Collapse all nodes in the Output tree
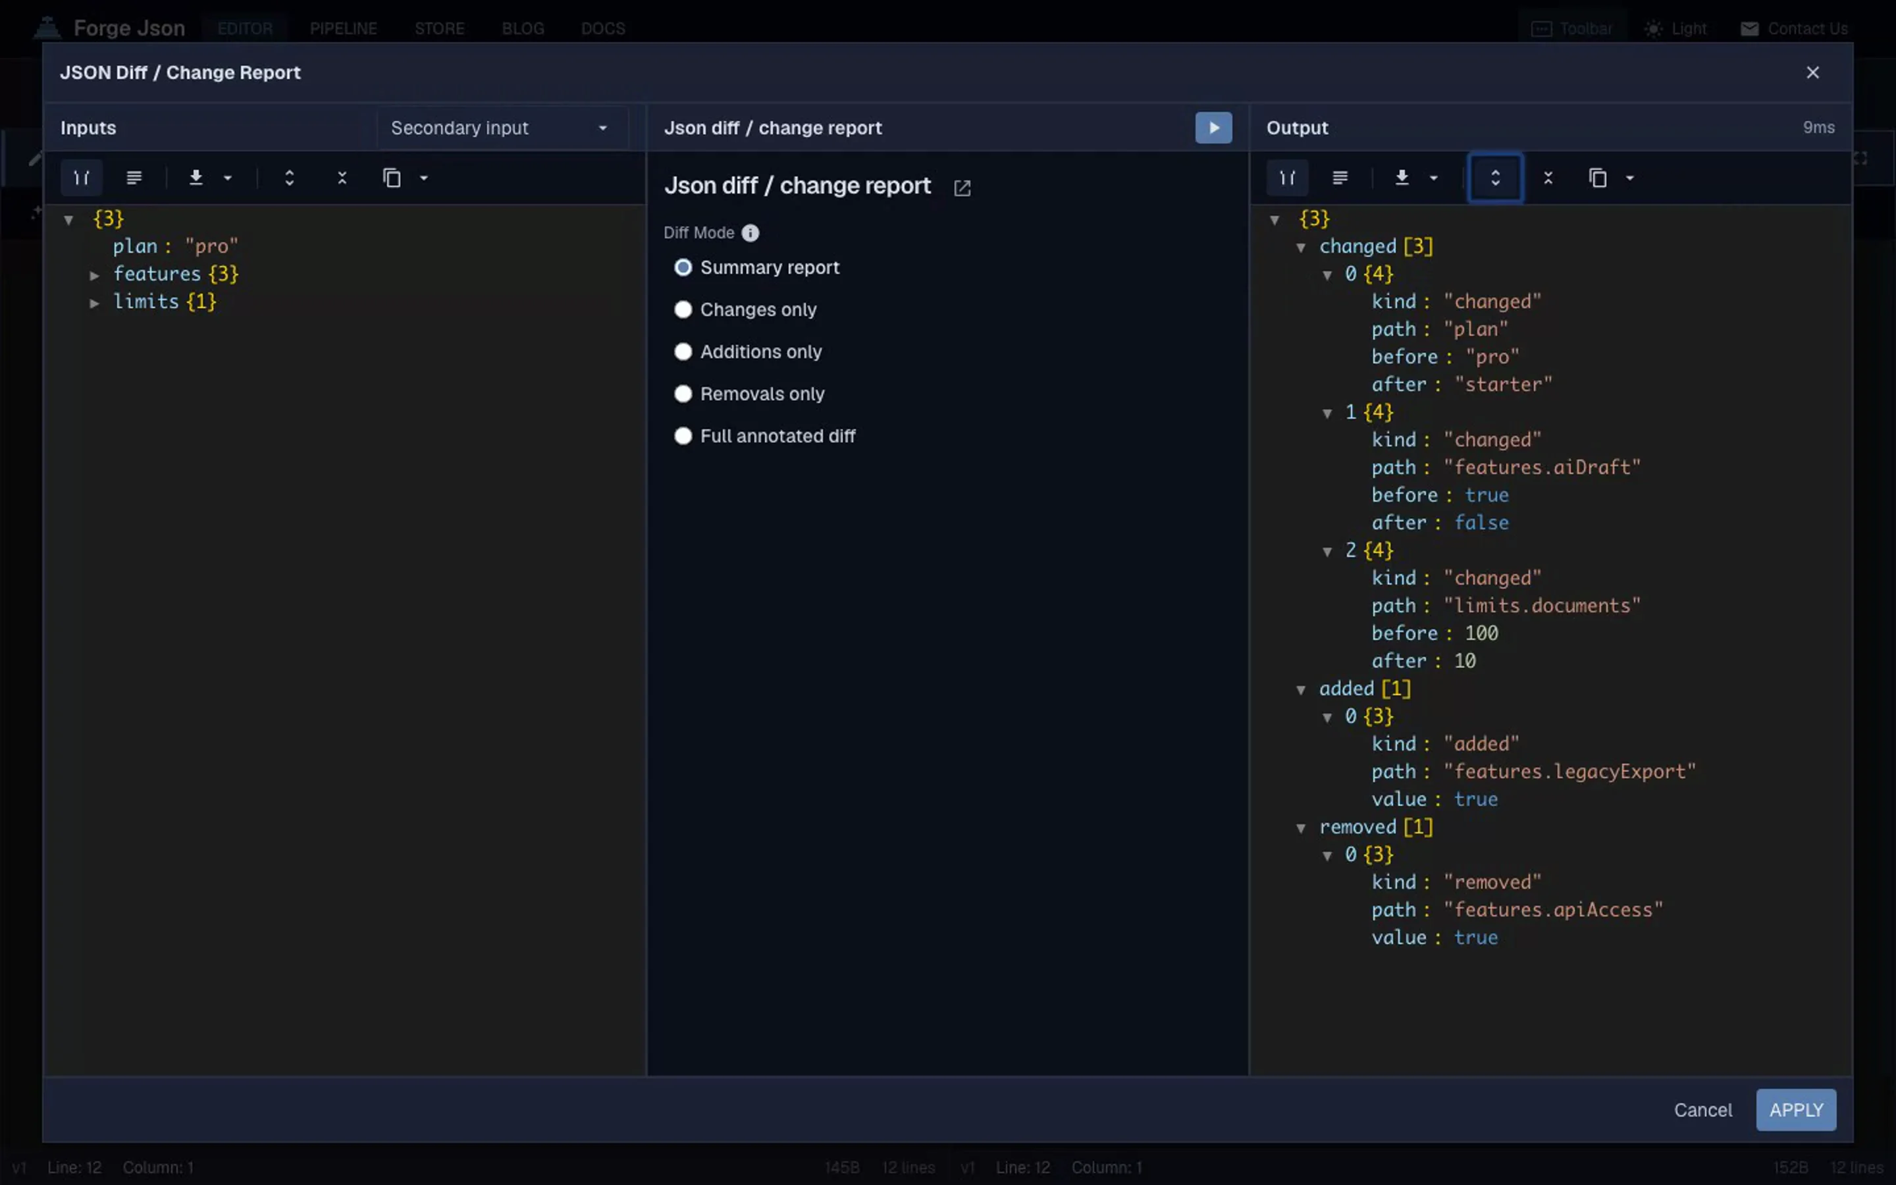1896x1185 pixels. (x=1548, y=178)
